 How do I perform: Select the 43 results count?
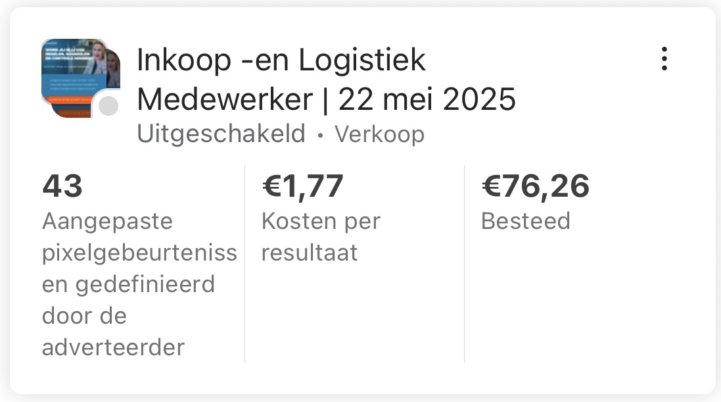62,186
